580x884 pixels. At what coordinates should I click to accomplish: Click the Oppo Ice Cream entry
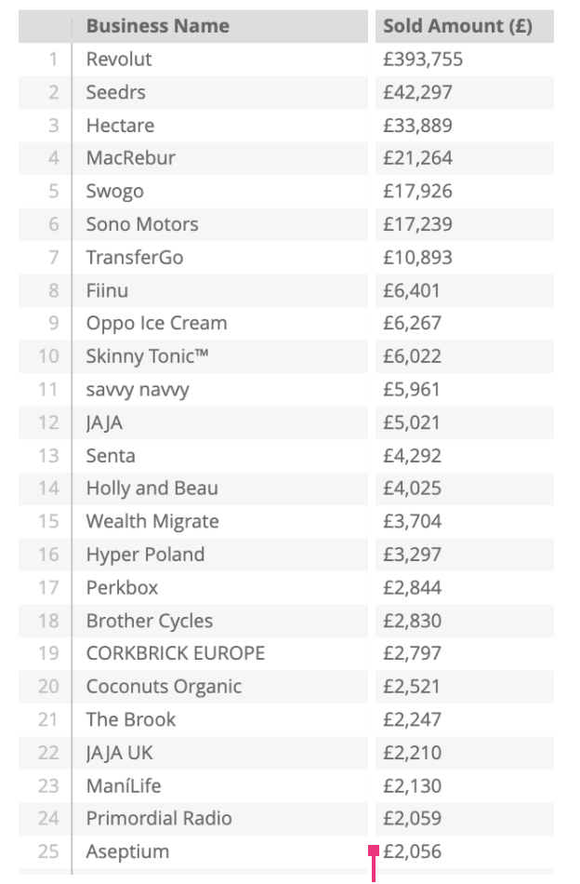(156, 323)
